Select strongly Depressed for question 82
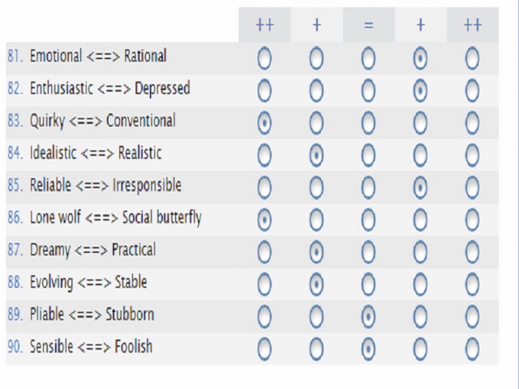 [472, 91]
